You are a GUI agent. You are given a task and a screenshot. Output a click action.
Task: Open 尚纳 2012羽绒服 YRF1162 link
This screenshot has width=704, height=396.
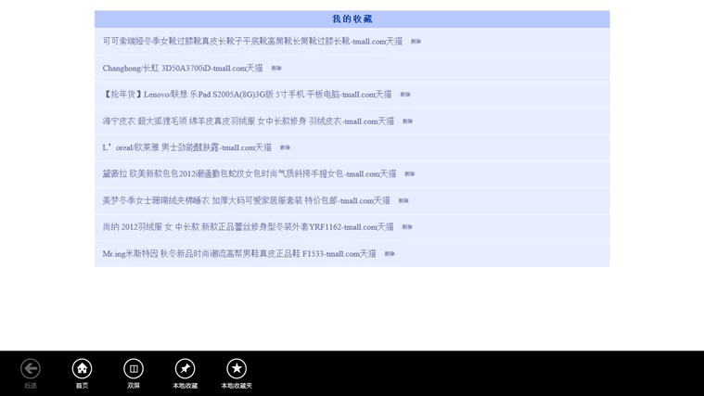click(x=248, y=226)
